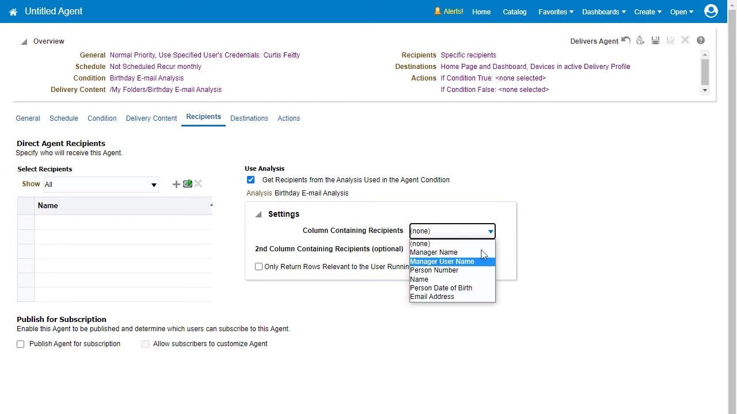The width and height of the screenshot is (737, 414).
Task: Save the agent with the floppy disk icon
Action: click(x=655, y=40)
